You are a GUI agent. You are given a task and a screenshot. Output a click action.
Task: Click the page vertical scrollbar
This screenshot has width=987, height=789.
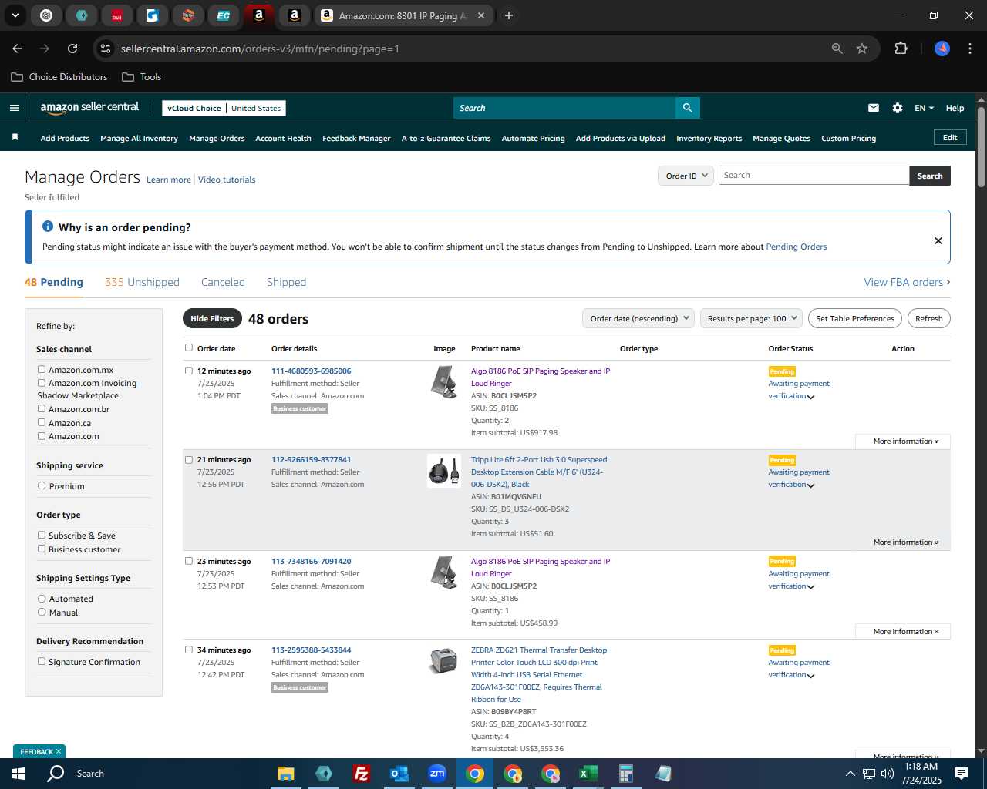point(981,148)
